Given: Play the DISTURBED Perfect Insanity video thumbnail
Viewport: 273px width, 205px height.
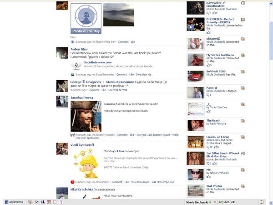Looking at the screenshot, I should (195, 25).
